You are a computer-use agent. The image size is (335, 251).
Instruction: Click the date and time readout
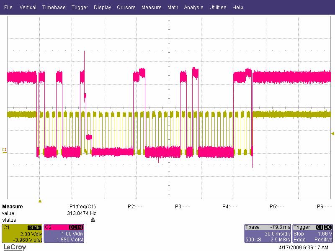(304, 248)
